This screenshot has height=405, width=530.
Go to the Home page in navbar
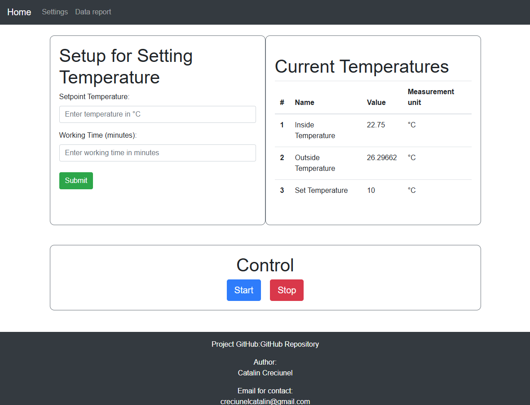coord(19,12)
